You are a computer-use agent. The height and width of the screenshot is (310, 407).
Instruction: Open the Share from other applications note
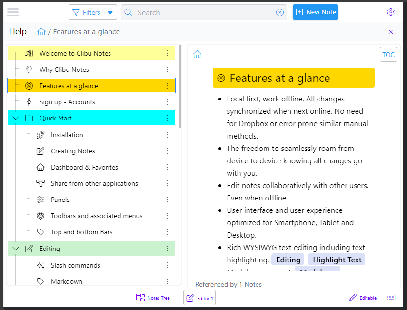pos(94,183)
